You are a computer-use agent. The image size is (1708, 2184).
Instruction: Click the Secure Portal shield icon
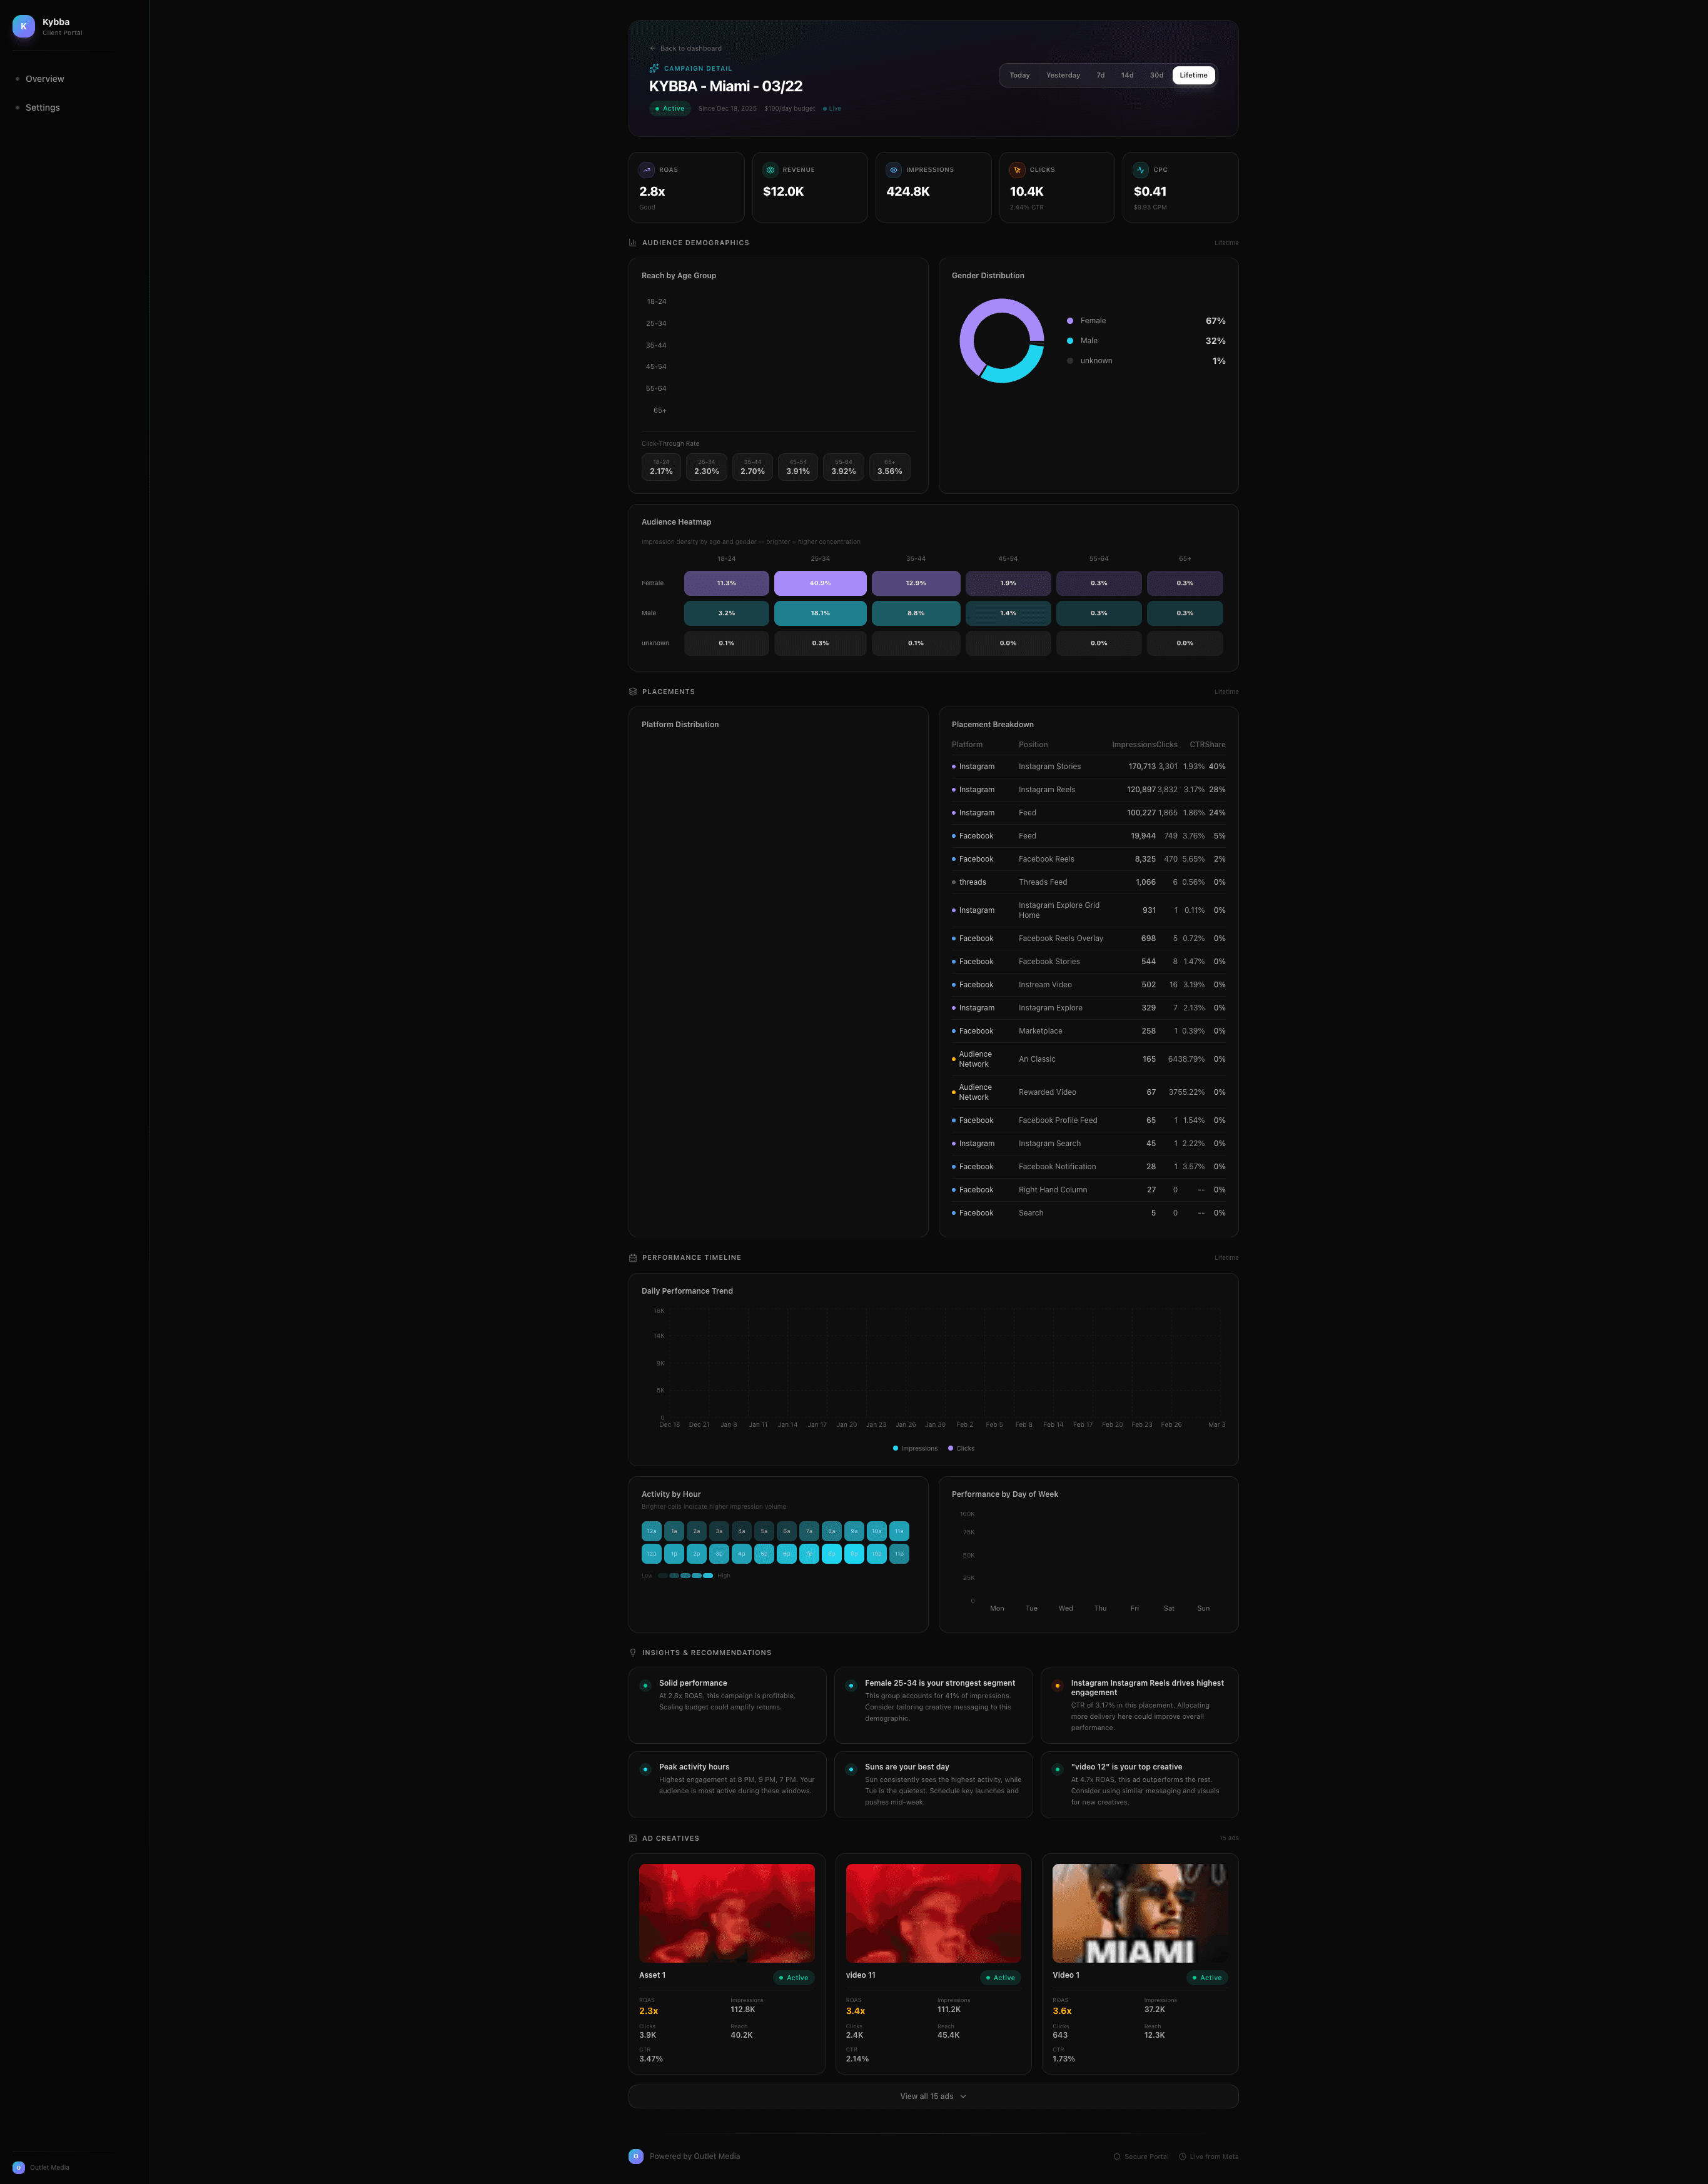point(1117,2156)
